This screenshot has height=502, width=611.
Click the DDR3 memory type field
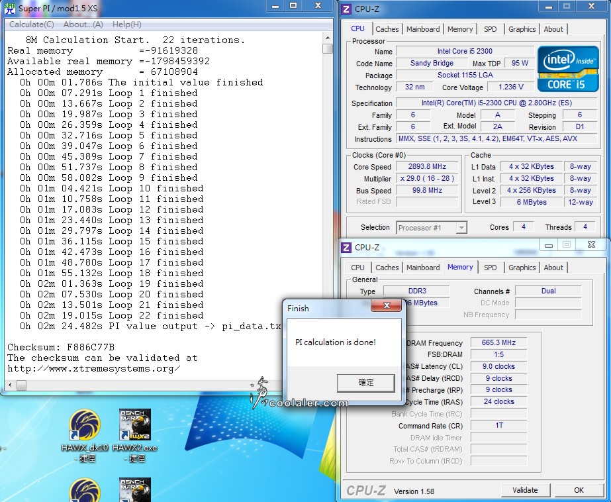click(417, 291)
